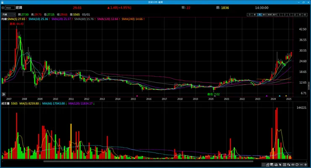Click the indicator cursor icon in bottom toolbar
This screenshot has height=168, width=311.
tap(288, 165)
